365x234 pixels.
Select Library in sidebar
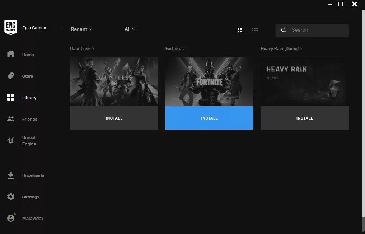tap(29, 98)
